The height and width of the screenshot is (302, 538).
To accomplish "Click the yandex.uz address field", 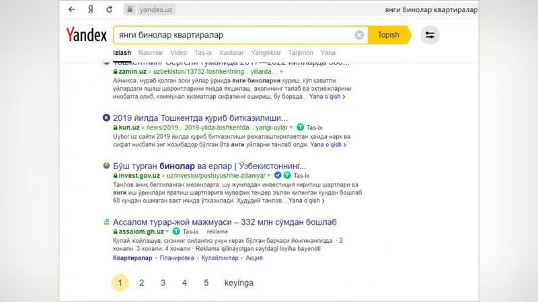I will click(x=156, y=9).
